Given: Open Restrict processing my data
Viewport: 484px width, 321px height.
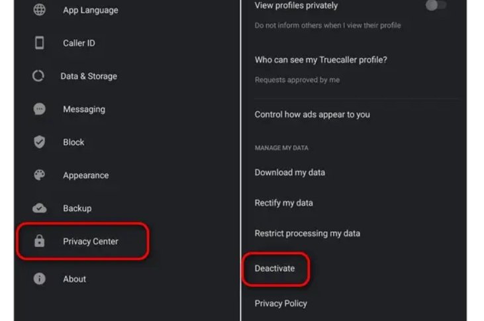Looking at the screenshot, I should click(307, 233).
